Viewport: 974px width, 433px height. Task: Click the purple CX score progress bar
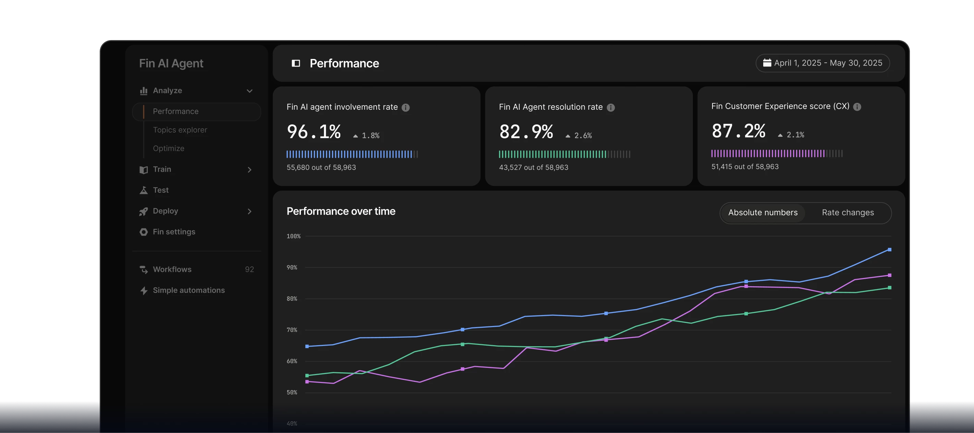coord(777,154)
